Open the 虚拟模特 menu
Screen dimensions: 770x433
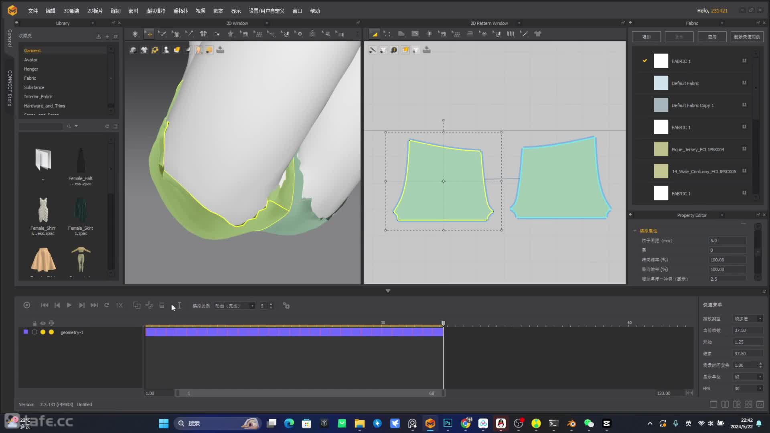pyautogui.click(x=156, y=11)
